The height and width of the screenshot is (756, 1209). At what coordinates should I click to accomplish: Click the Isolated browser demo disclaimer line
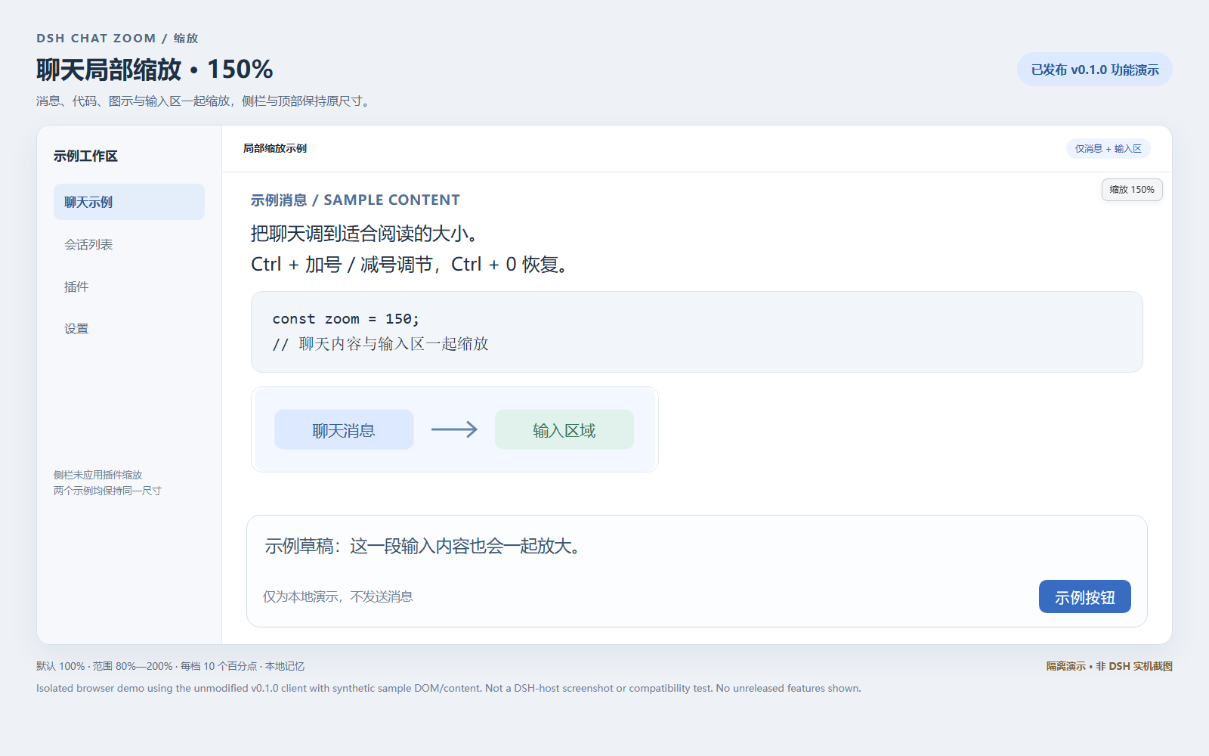[x=449, y=688]
